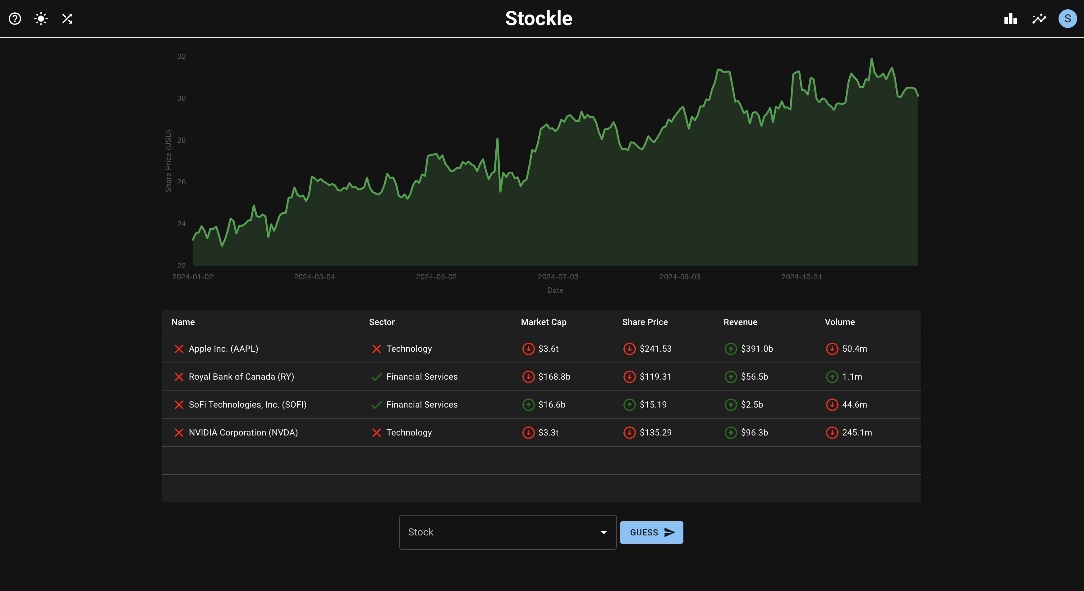Click the green check in Royal Bank row

(377, 377)
